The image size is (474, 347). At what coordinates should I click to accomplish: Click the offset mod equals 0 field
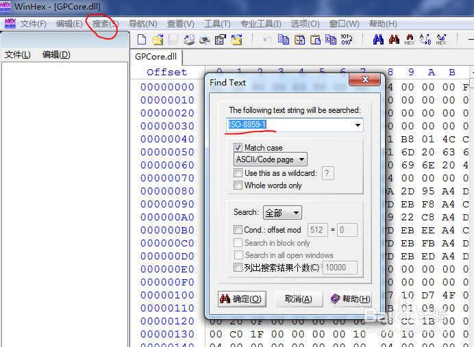[347, 230]
